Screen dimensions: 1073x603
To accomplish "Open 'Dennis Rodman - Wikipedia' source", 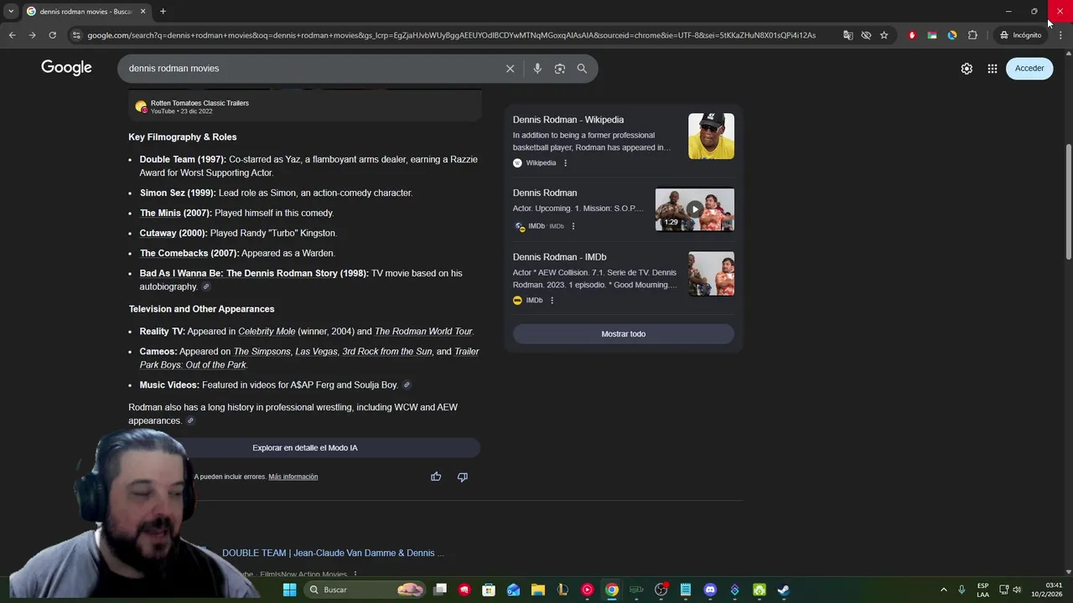I will tap(568, 120).
